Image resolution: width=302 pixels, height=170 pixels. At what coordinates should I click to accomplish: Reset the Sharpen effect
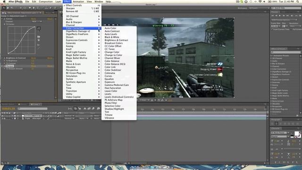(x=34, y=66)
